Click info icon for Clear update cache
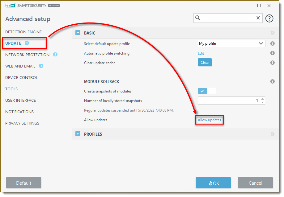The width and height of the screenshot is (284, 197). 272,63
